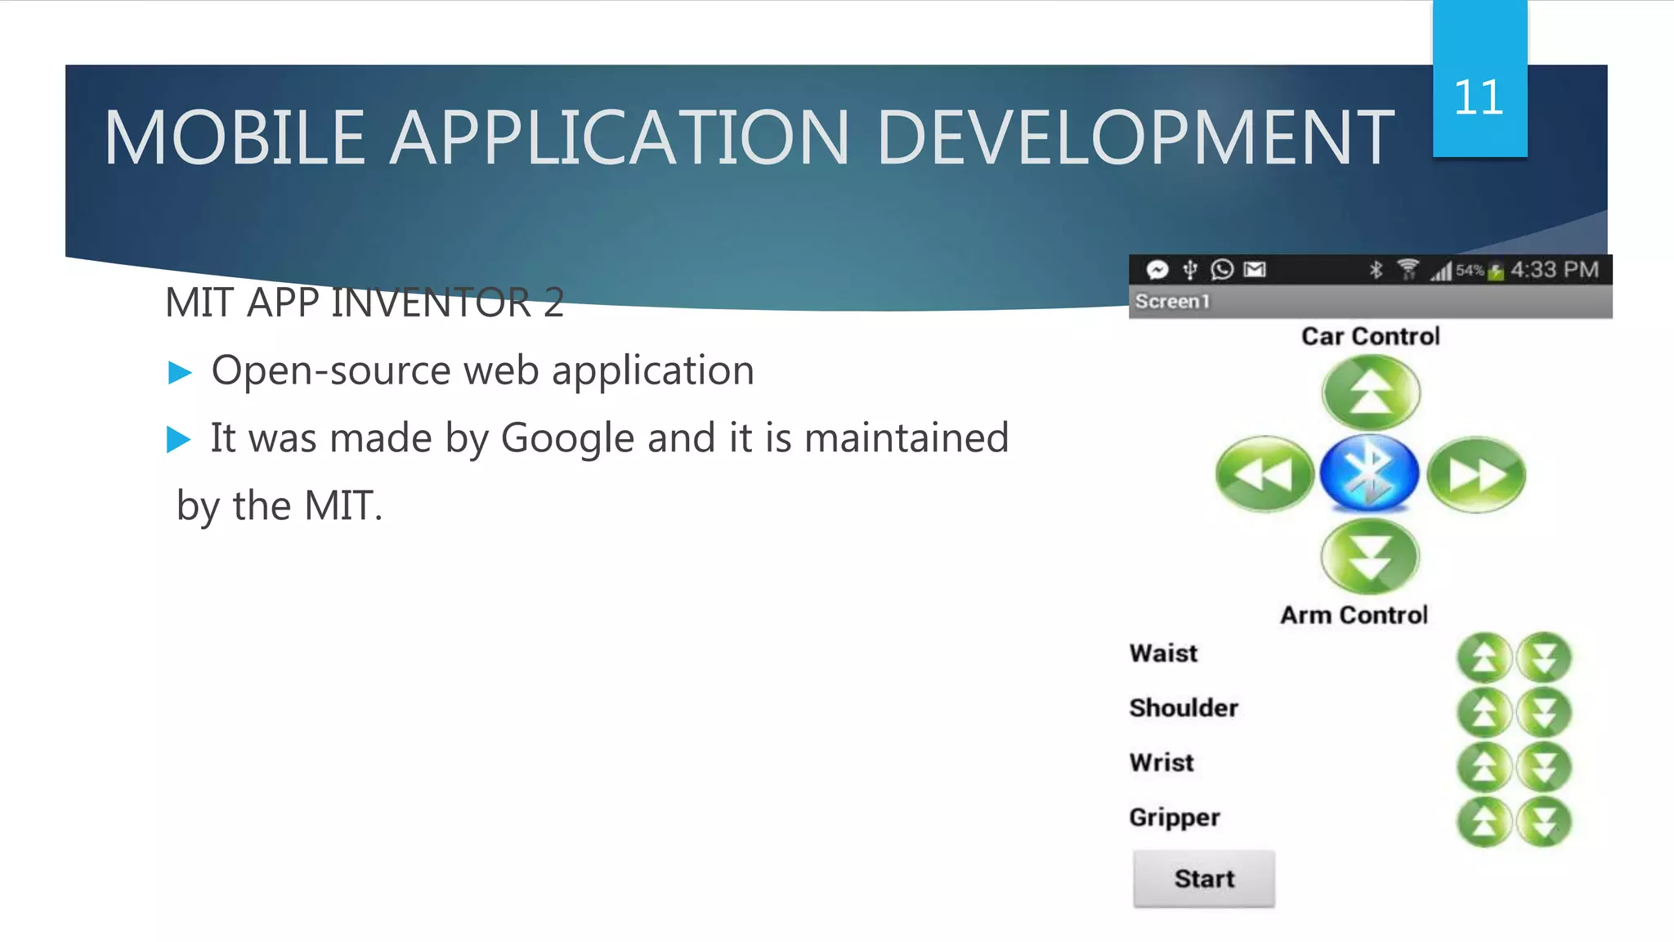Move the Shoulder down with its down arrow
This screenshot has height=942, width=1674.
pos(1544,712)
